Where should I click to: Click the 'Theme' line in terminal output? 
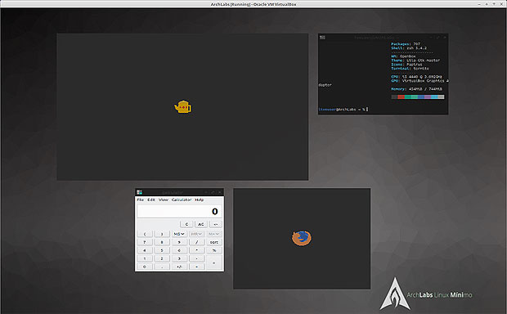[x=415, y=61]
